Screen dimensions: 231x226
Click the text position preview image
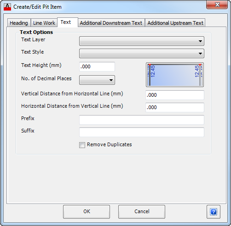pyautogui.click(x=175, y=75)
